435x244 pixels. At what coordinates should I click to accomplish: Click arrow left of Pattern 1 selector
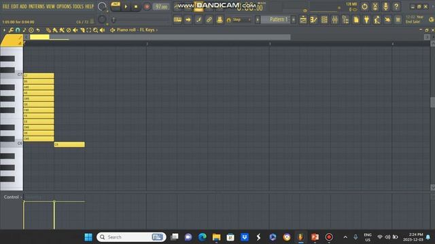point(258,20)
